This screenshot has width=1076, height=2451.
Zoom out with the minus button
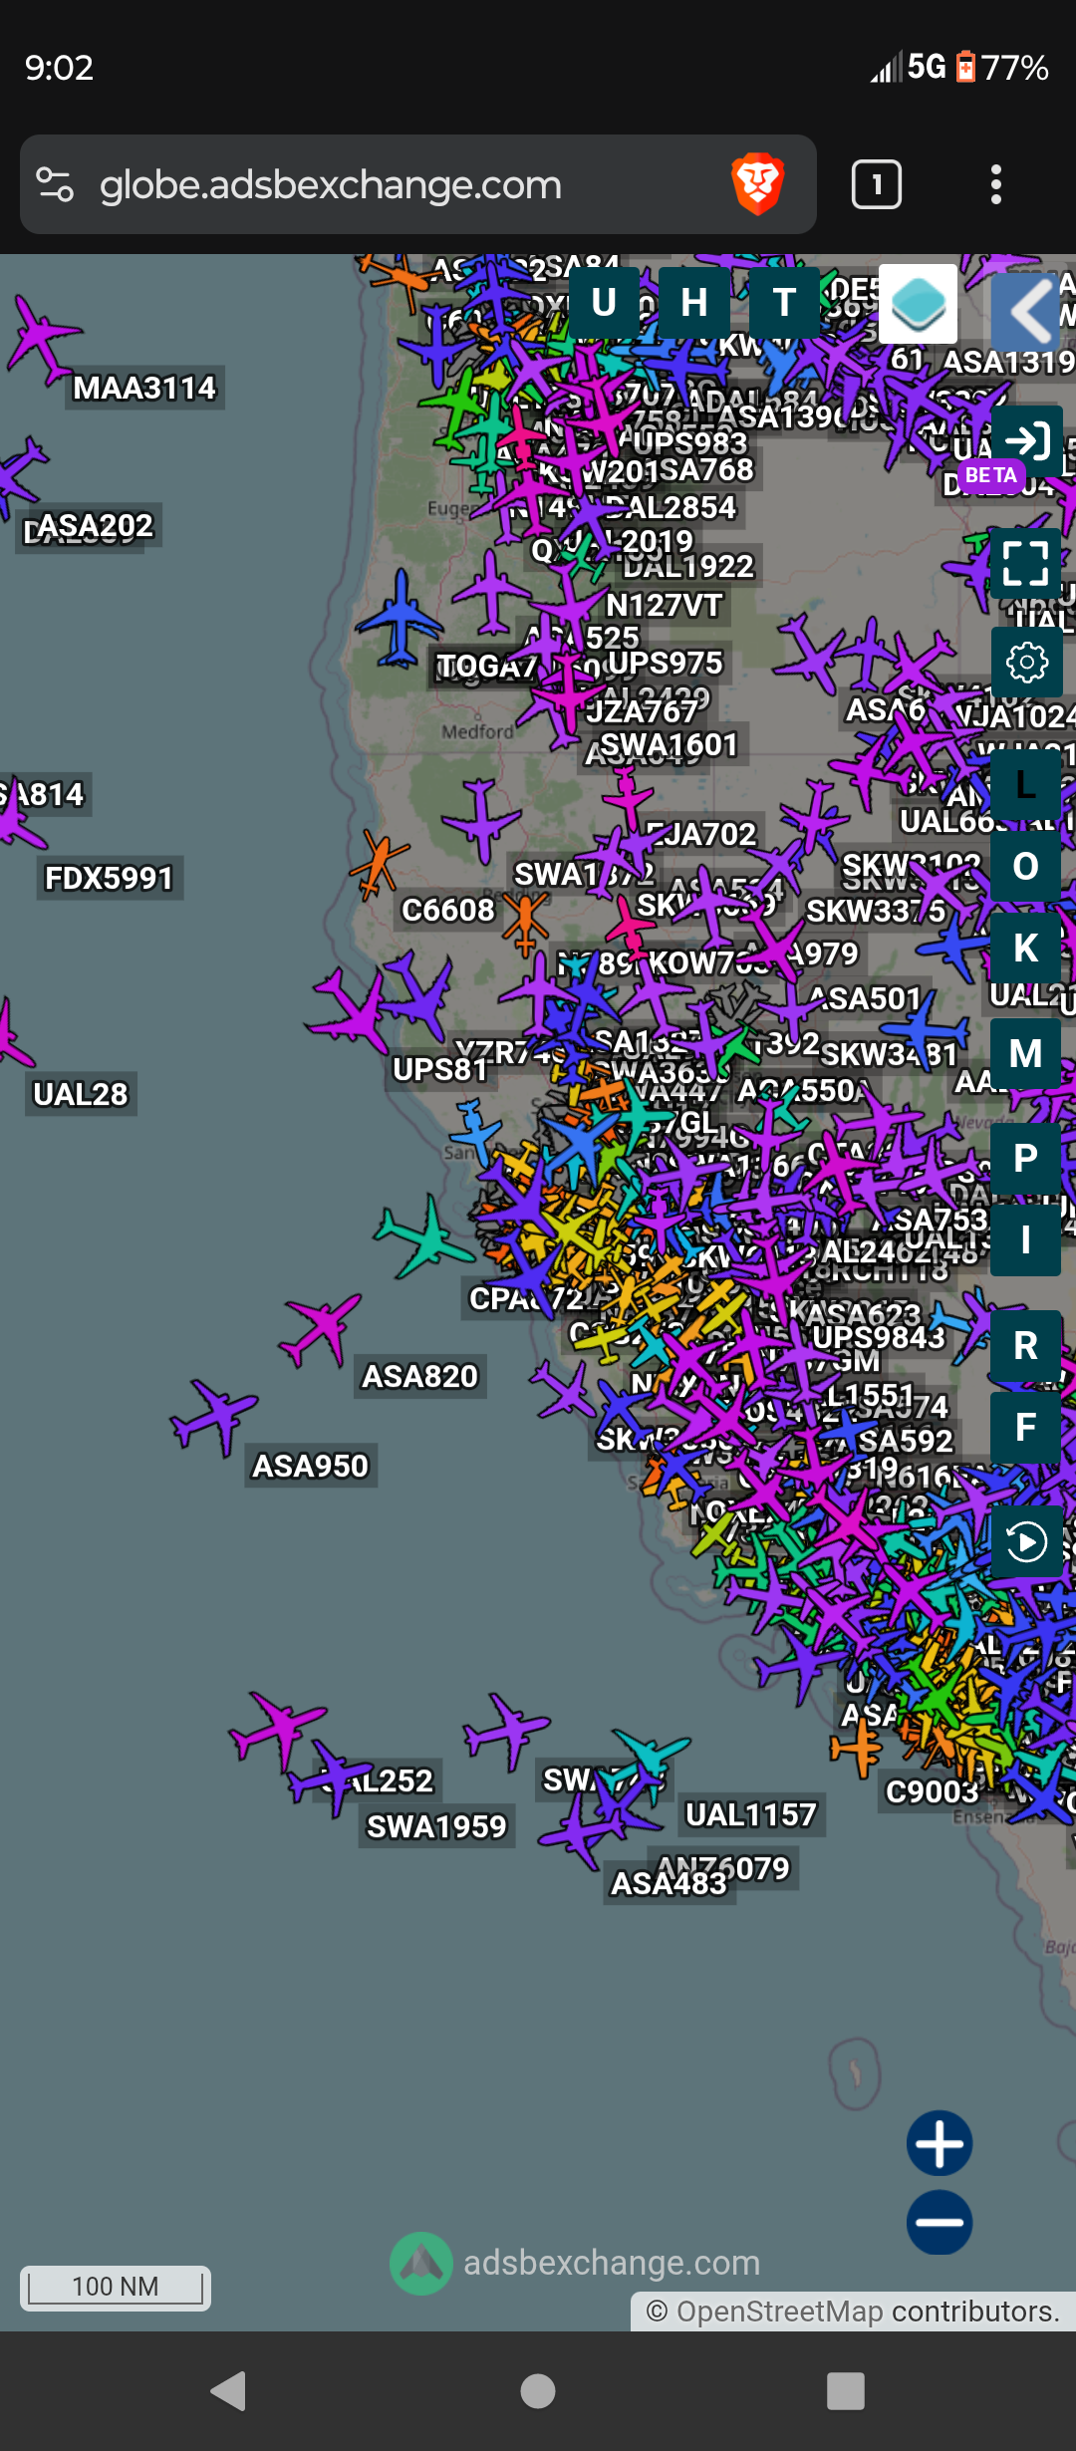click(x=940, y=2222)
